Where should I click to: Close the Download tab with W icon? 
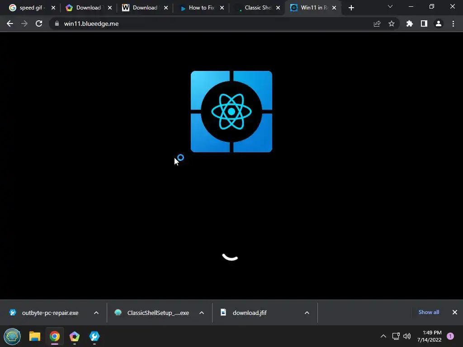[166, 8]
